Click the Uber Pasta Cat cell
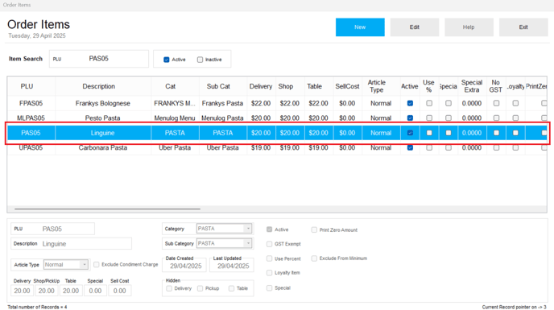The width and height of the screenshot is (554, 310). [x=175, y=148]
